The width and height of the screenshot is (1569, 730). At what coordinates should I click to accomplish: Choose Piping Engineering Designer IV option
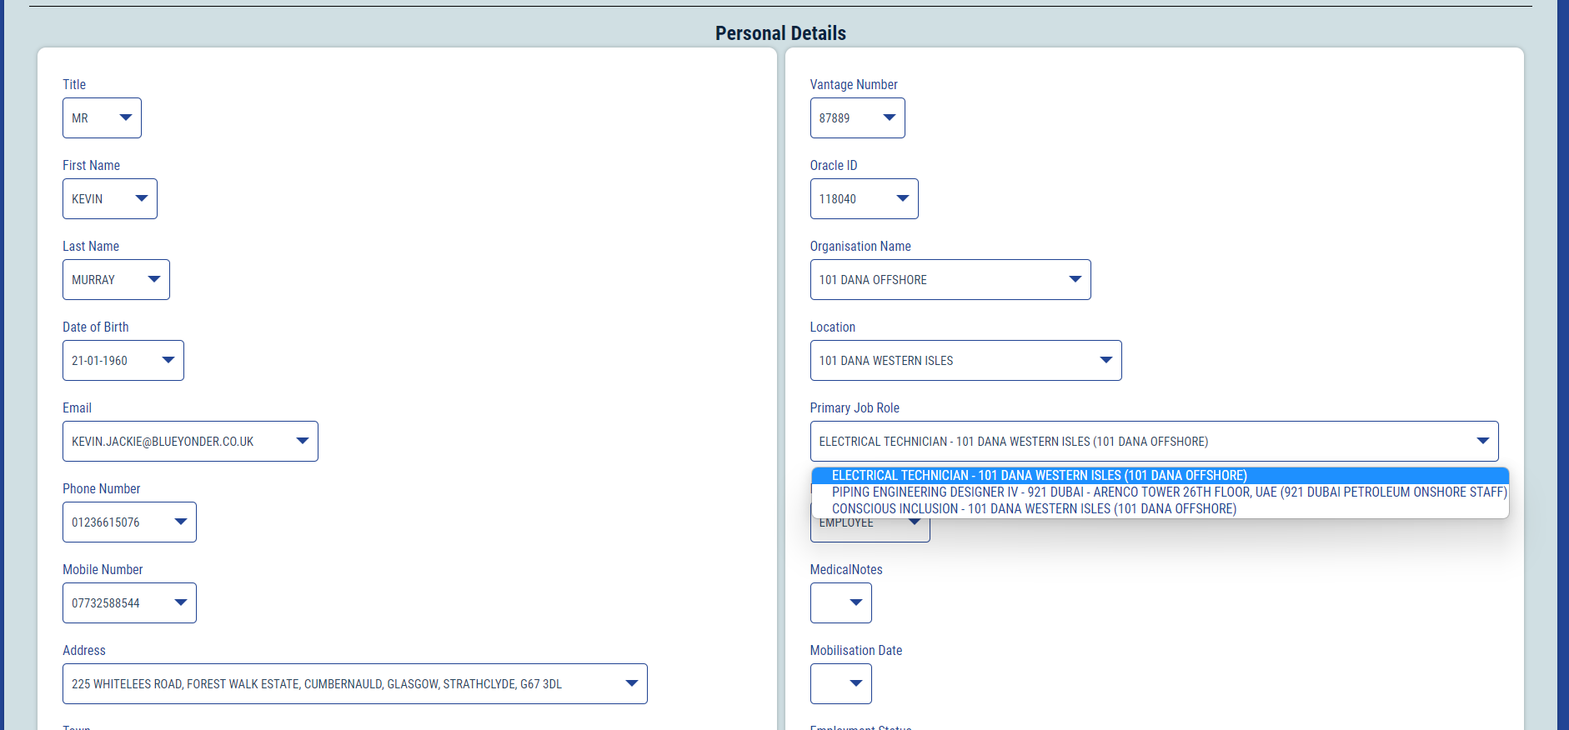[x=1168, y=492]
